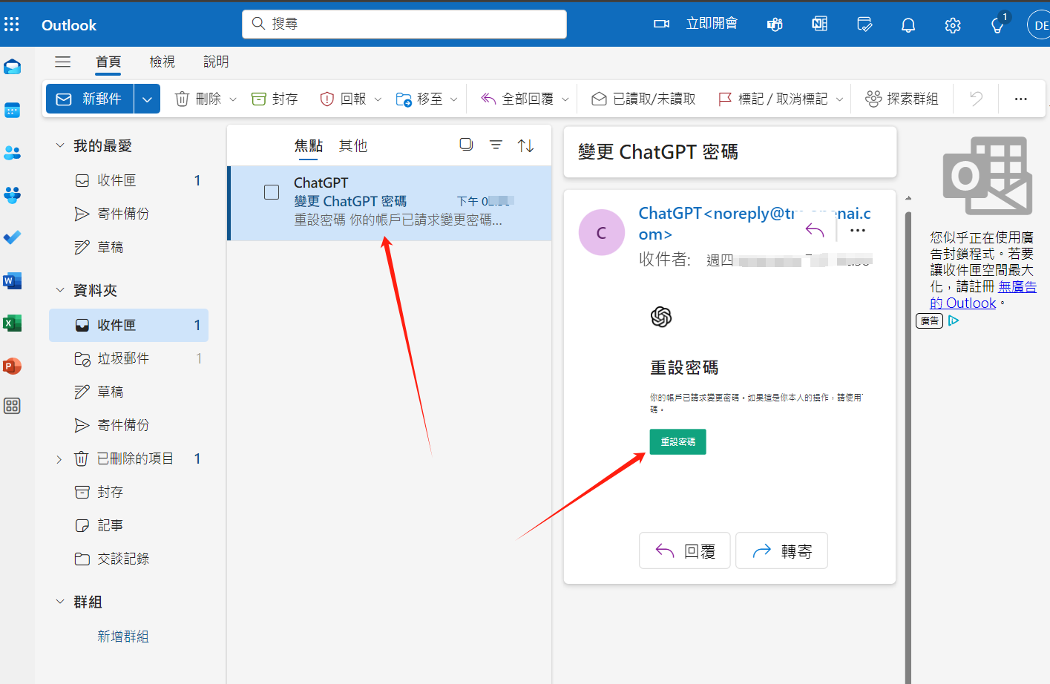Collapse the 我的最愛 section
1050x684 pixels.
tap(60, 145)
